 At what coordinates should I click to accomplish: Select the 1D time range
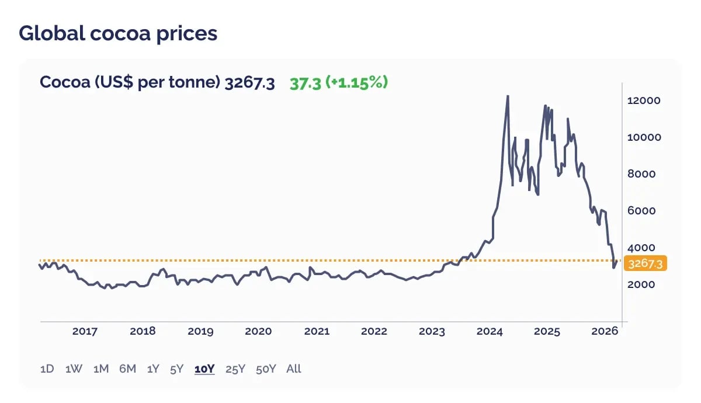click(47, 369)
